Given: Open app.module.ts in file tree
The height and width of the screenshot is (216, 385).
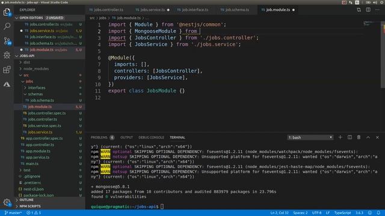Looking at the screenshot, I should click(38, 151).
